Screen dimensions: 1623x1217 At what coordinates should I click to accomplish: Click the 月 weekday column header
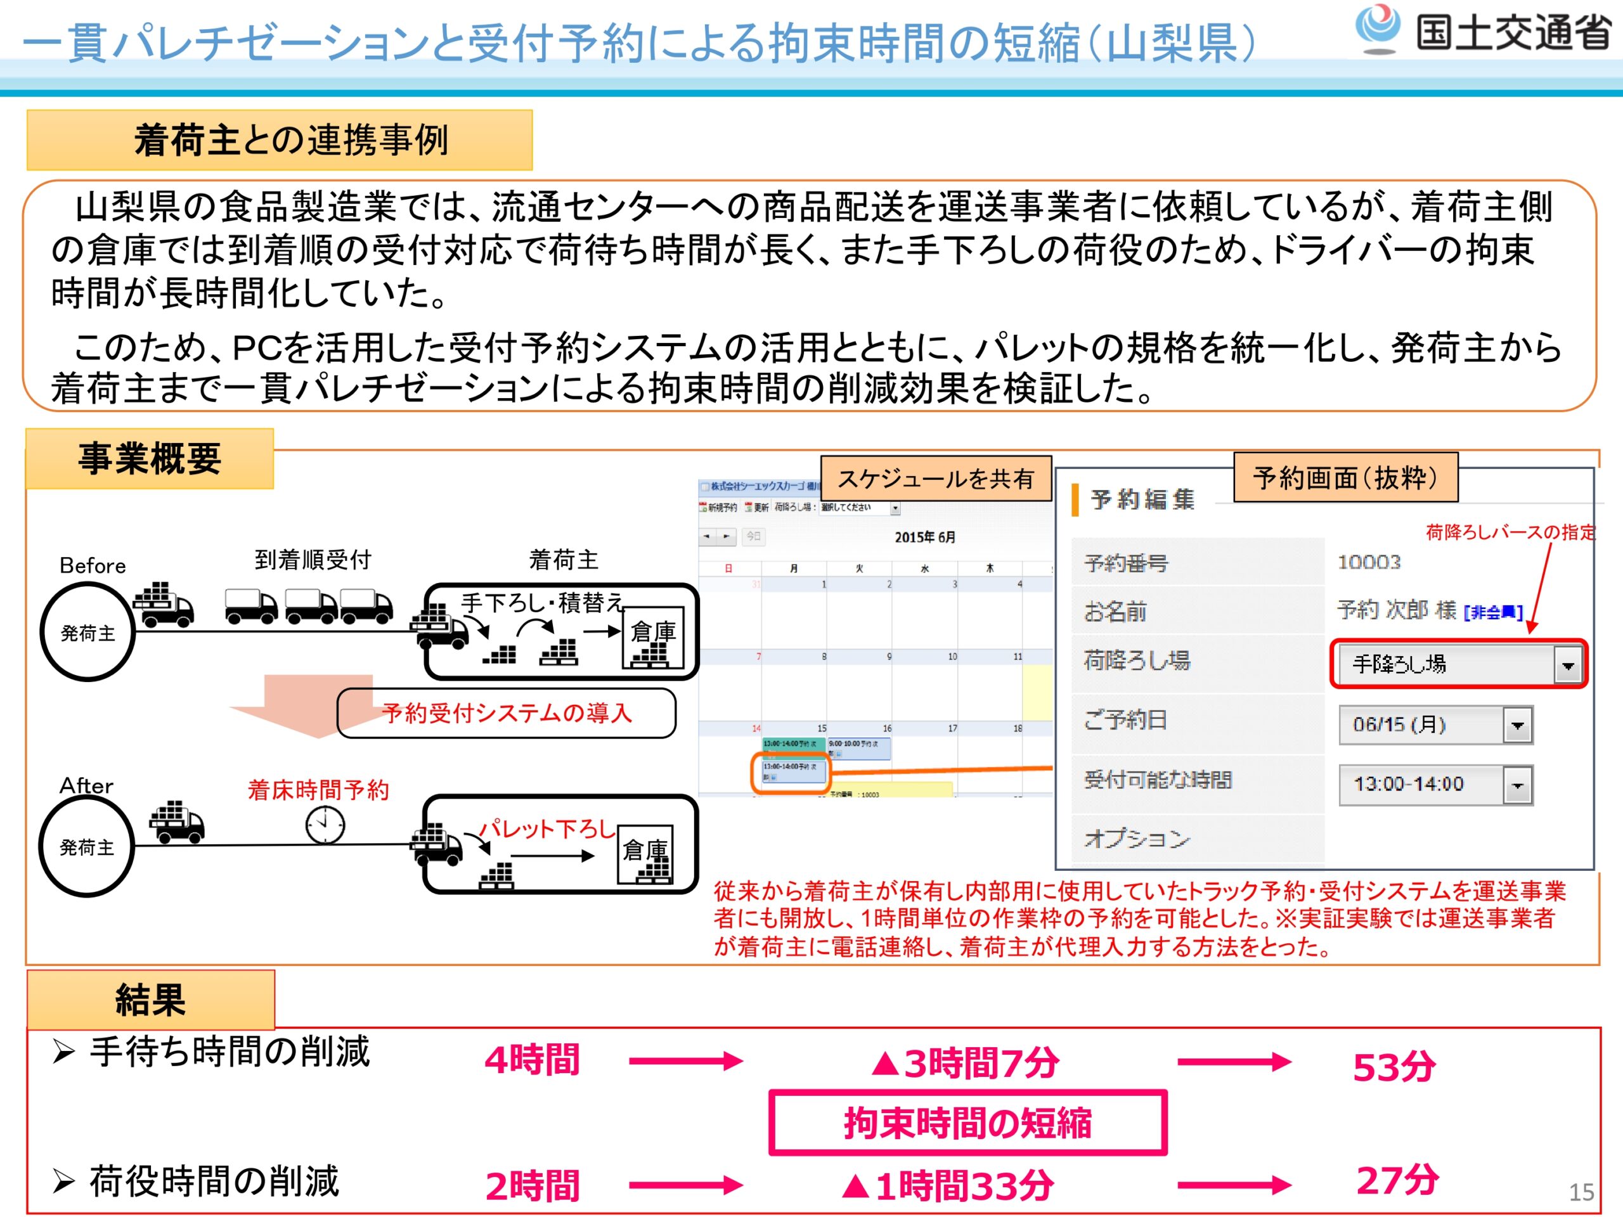point(793,569)
